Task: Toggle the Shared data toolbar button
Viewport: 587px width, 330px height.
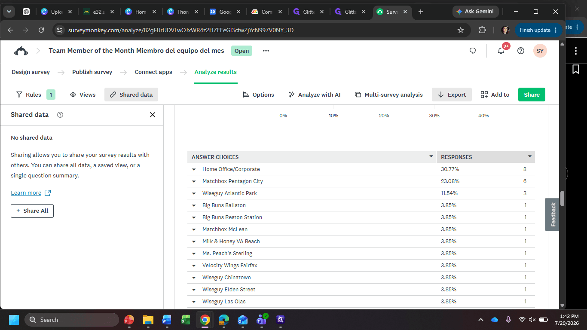Action: point(131,95)
